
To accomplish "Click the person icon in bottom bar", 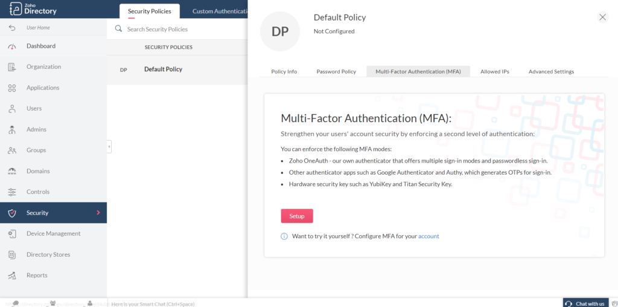I will point(91,303).
